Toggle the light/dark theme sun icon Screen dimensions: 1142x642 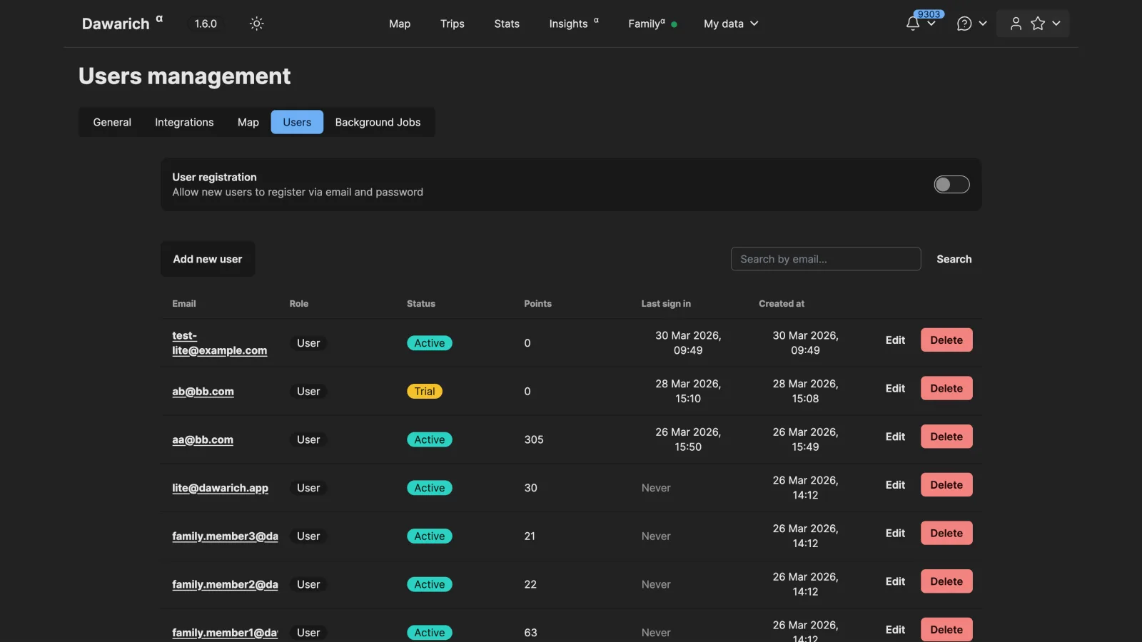257,24
